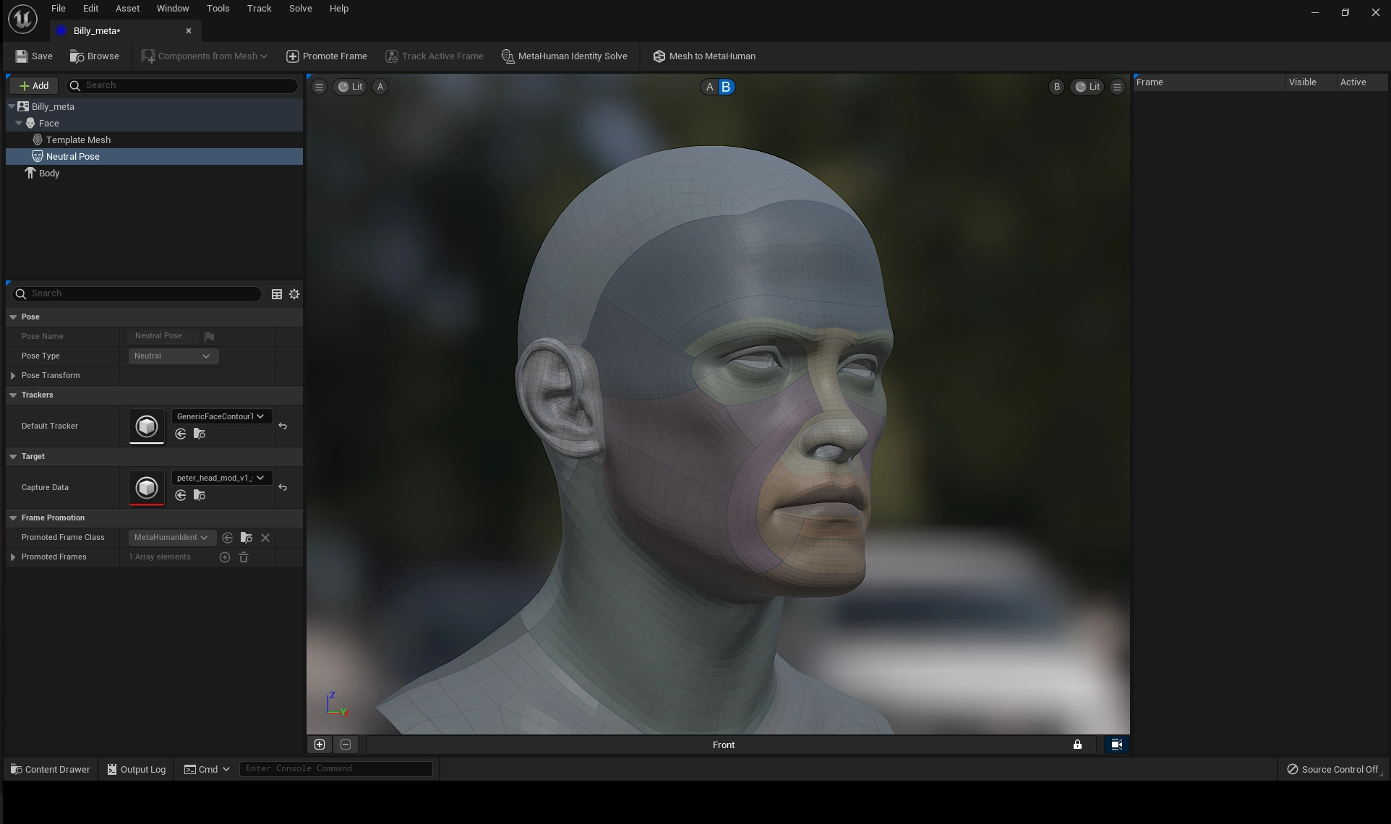Image resolution: width=1391 pixels, height=824 pixels.
Task: Click the camera icon in viewport footer
Action: tap(1116, 744)
